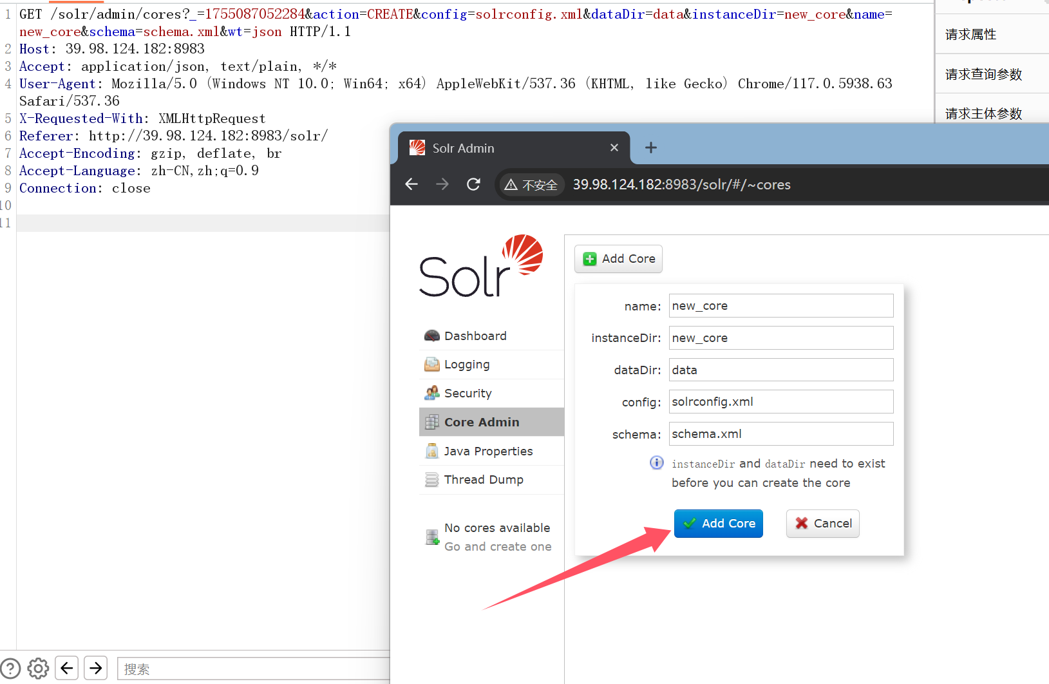The image size is (1049, 684).
Task: Click the GET request line
Action: 456,23
